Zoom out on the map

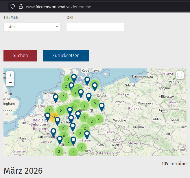10,83
